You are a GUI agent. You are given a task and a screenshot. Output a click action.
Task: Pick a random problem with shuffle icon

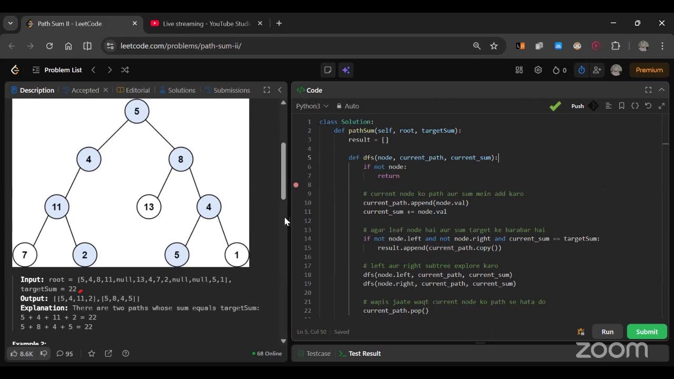pyautogui.click(x=125, y=70)
